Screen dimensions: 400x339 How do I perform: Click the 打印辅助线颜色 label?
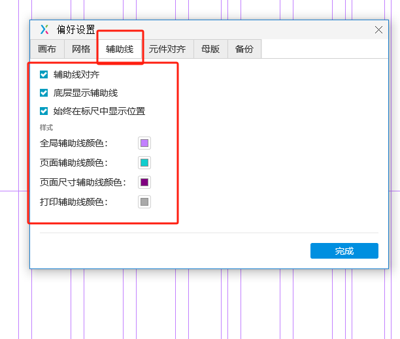pos(74,202)
